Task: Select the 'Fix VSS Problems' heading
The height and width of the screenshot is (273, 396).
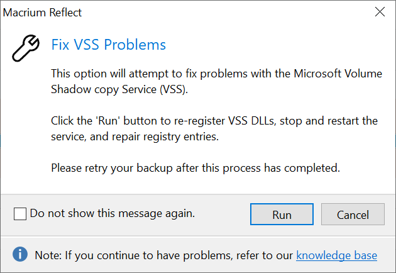Action: pyautogui.click(x=109, y=45)
